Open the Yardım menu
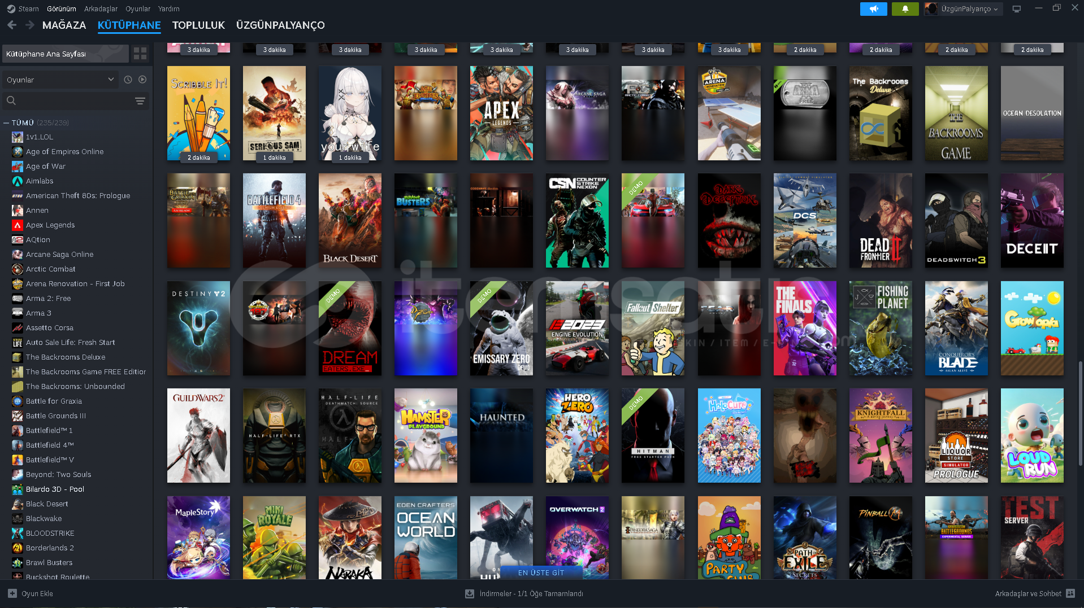Screen dimensions: 1084x608 pos(169,8)
